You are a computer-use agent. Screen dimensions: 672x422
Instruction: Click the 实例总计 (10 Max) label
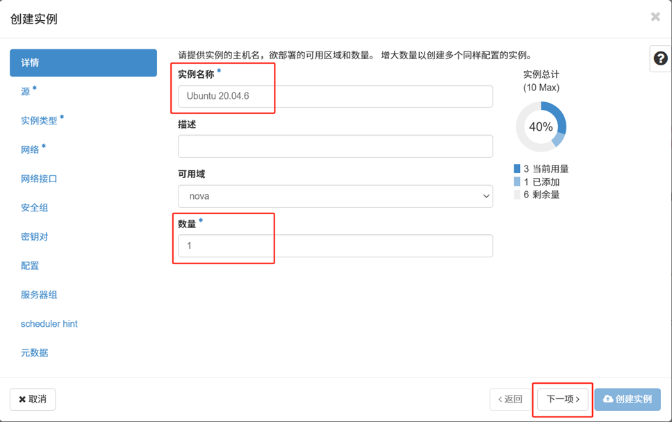(x=541, y=81)
